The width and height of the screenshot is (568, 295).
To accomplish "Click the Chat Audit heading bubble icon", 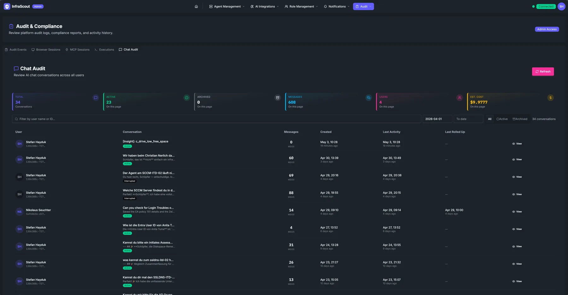I will (16, 68).
